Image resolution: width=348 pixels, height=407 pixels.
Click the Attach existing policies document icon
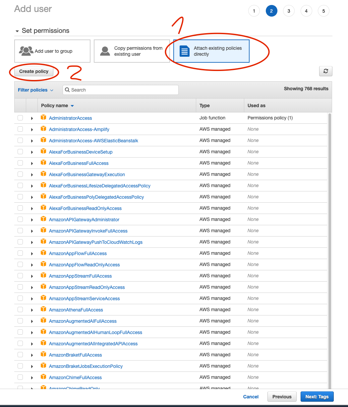pyautogui.click(x=184, y=51)
